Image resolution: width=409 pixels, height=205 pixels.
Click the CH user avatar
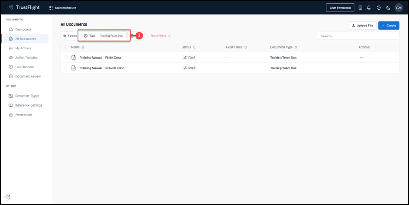tap(398, 7)
